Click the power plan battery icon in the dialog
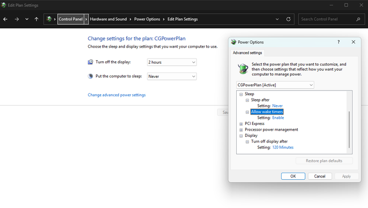 pos(243,69)
